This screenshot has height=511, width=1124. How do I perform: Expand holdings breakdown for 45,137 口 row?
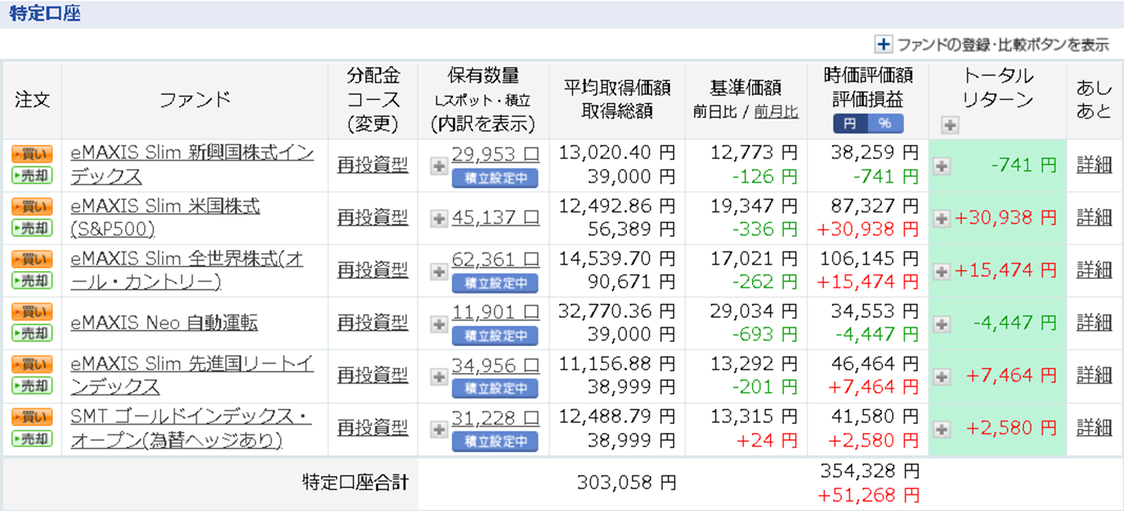(x=439, y=218)
